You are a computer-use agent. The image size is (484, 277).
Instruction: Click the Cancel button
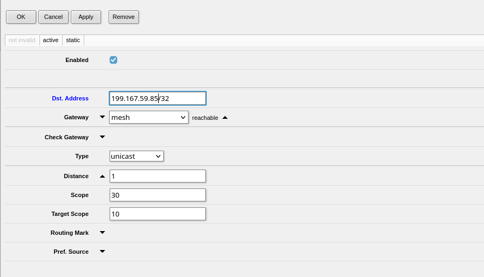click(53, 17)
